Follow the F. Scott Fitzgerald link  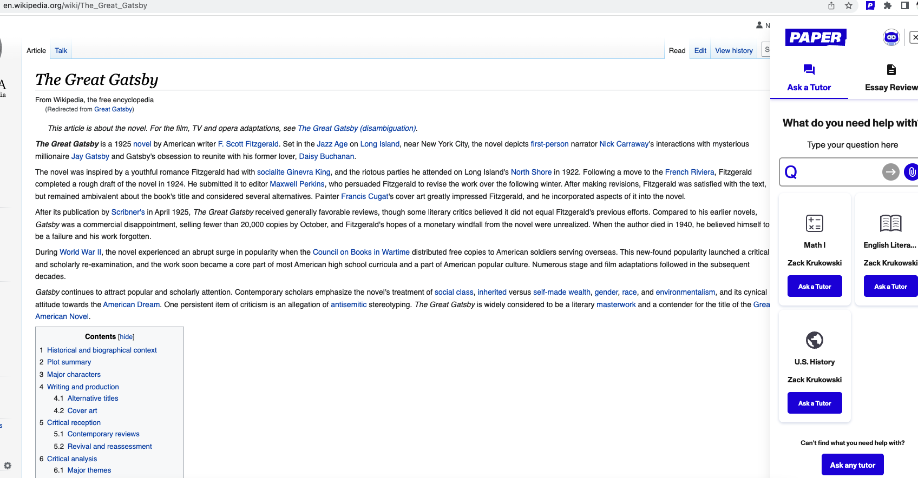point(248,144)
